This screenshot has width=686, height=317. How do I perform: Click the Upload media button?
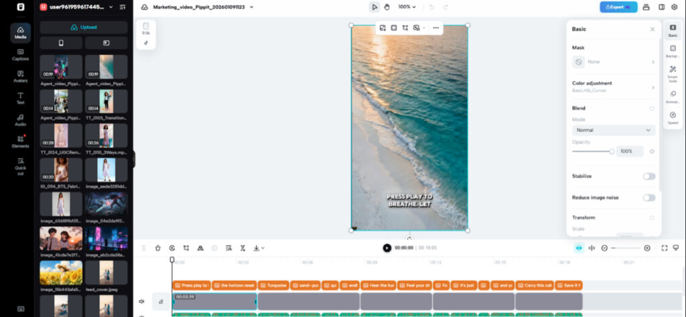click(x=84, y=27)
